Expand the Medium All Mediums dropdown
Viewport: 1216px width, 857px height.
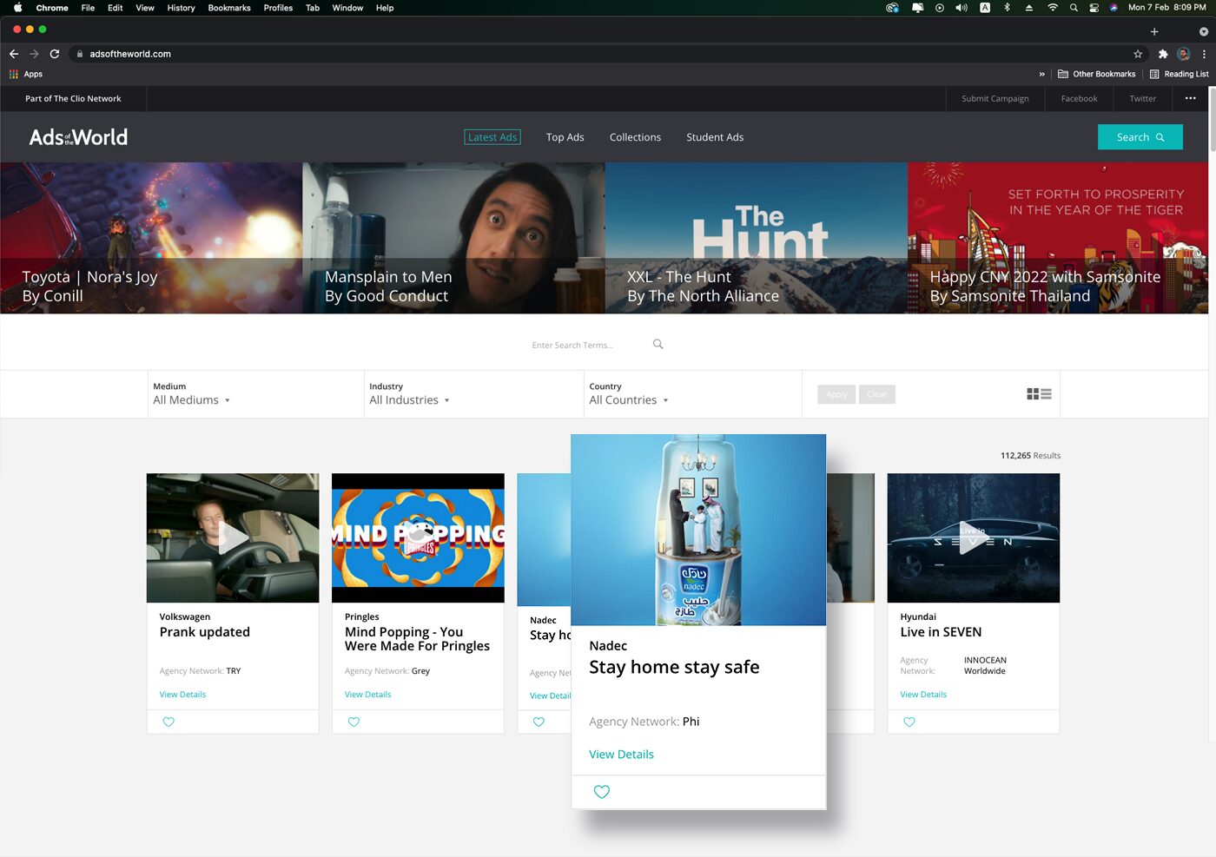coord(192,400)
